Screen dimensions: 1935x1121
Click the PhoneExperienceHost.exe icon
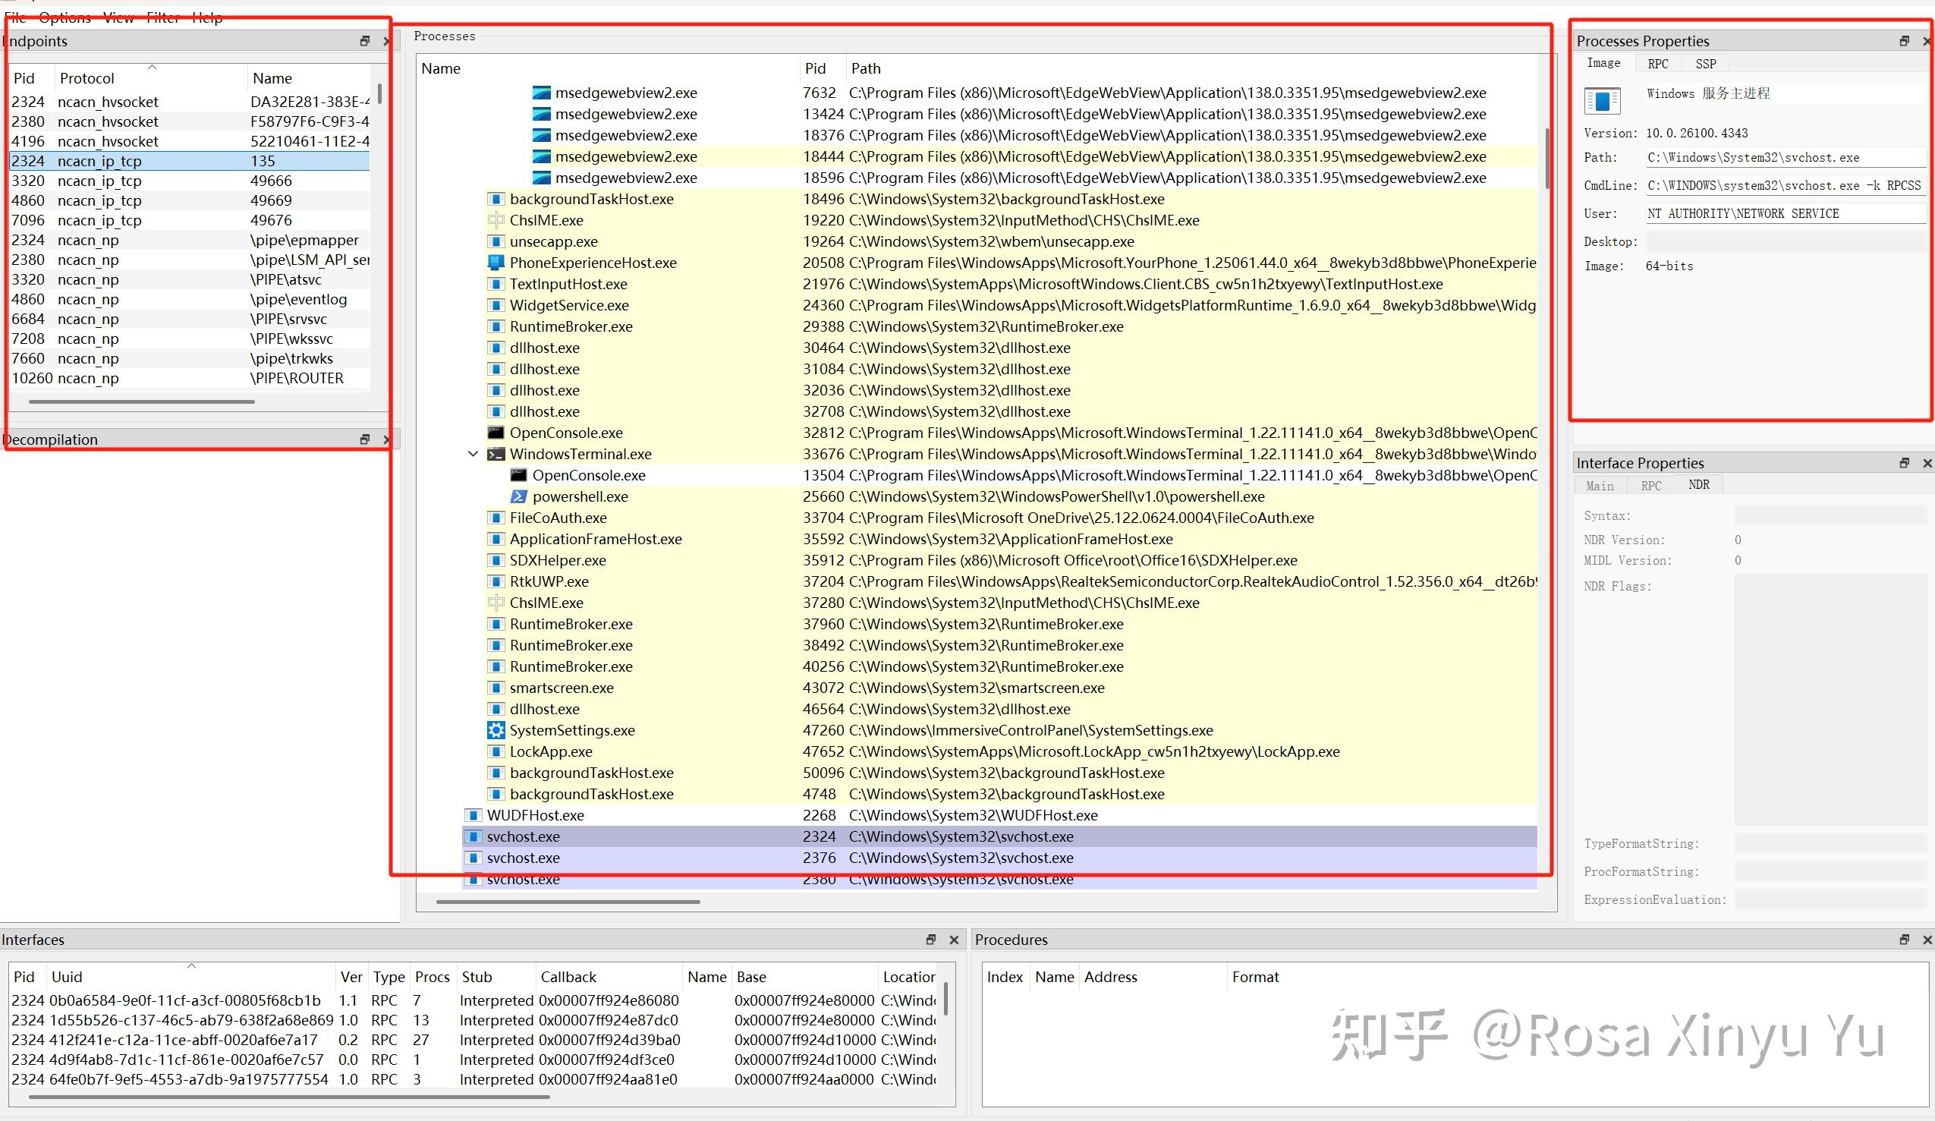tap(496, 262)
